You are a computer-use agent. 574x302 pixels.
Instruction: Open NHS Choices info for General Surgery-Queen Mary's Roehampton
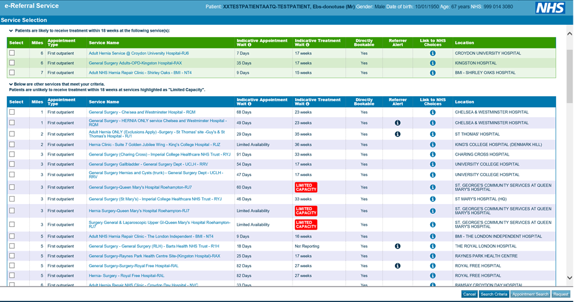point(433,187)
